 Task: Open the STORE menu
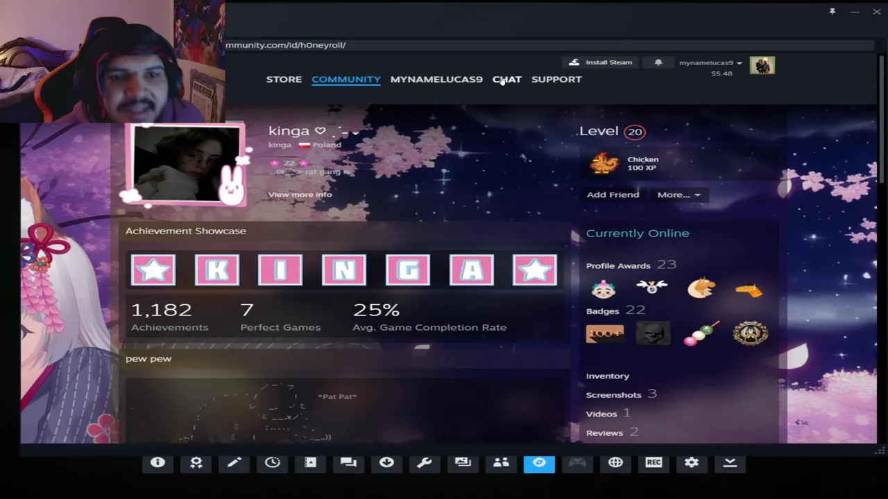point(284,79)
